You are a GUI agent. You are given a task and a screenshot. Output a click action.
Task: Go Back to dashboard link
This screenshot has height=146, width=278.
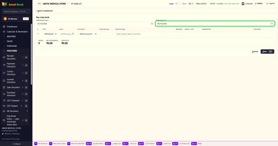click(x=44, y=11)
